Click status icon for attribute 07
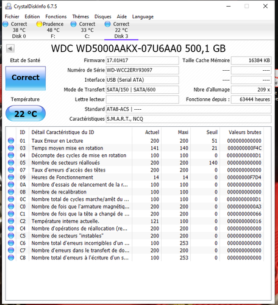This screenshot has height=305, width=278. [x=11, y=170]
